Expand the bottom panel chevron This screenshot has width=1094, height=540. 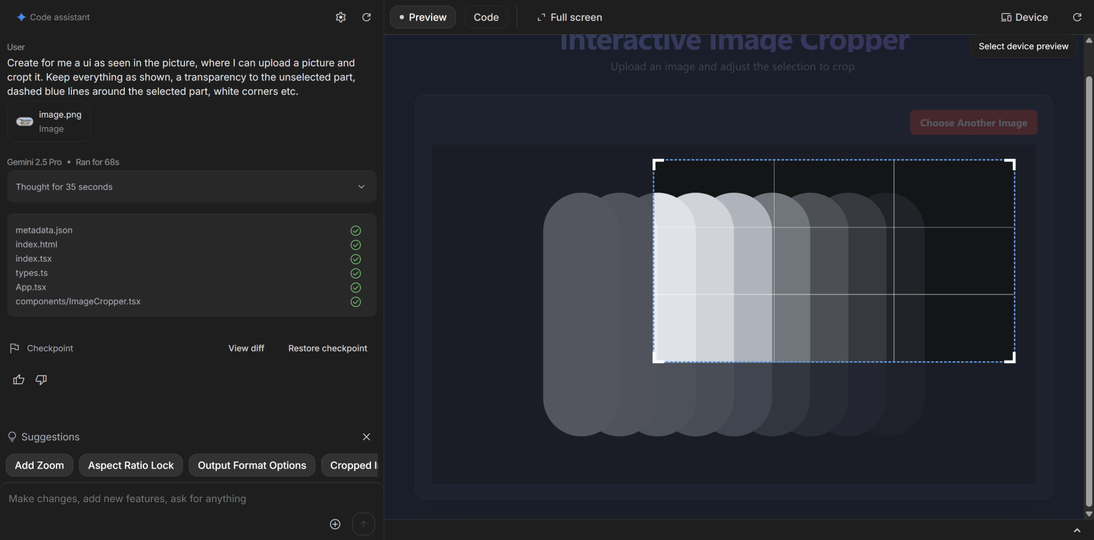1077,530
